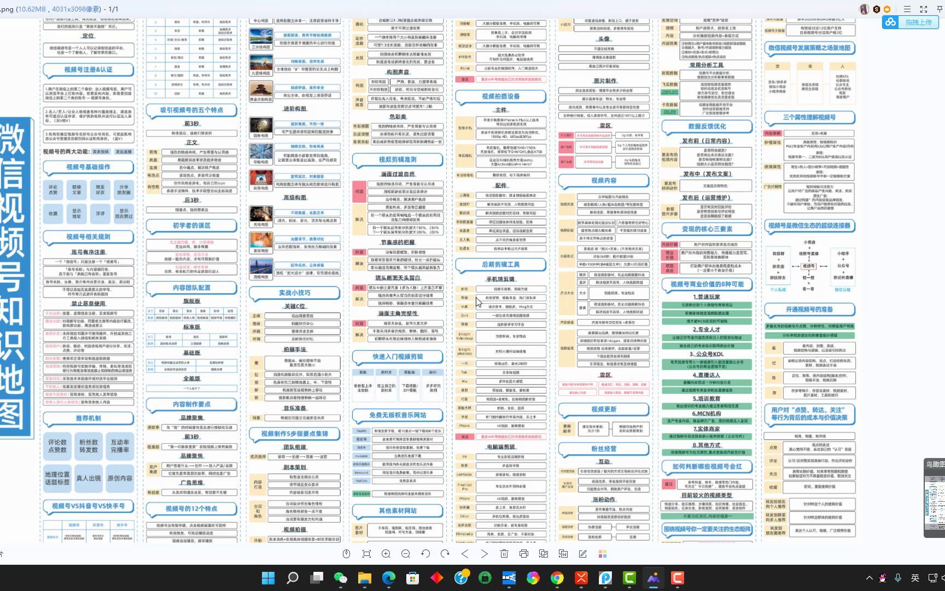Rotate the image counterclockwise

point(425,554)
